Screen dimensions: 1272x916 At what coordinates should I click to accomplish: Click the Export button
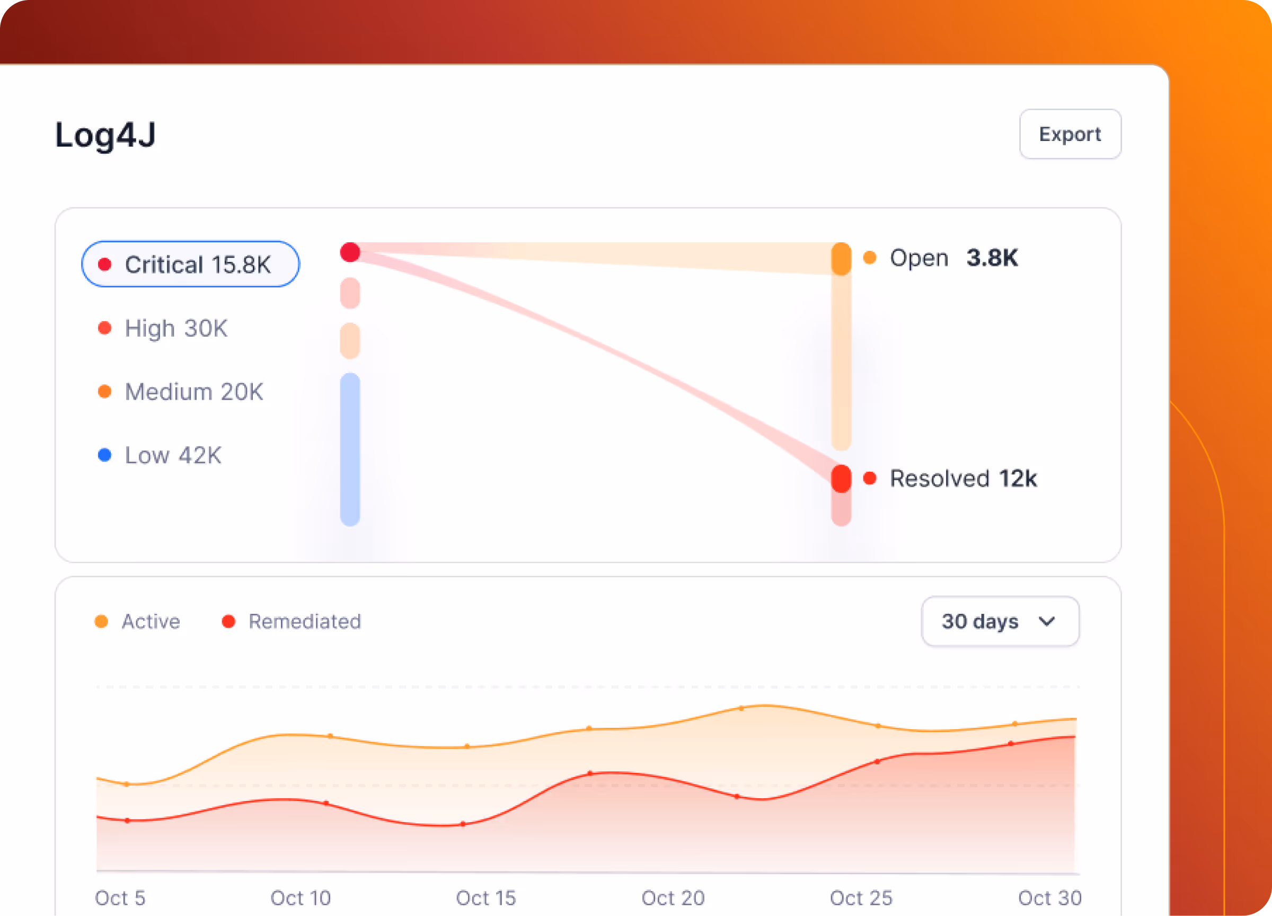point(1070,134)
